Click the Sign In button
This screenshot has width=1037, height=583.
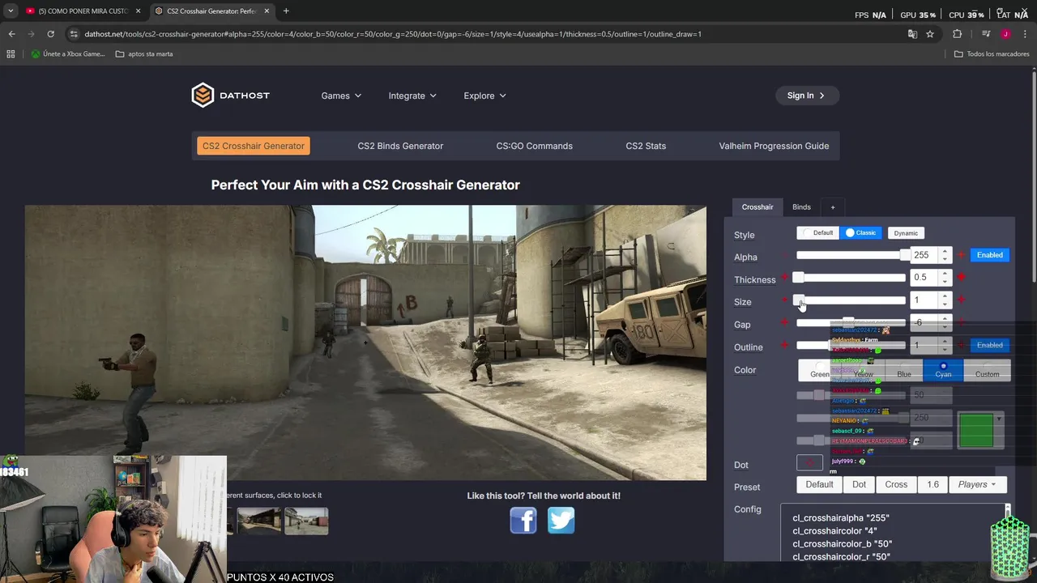[806, 96]
